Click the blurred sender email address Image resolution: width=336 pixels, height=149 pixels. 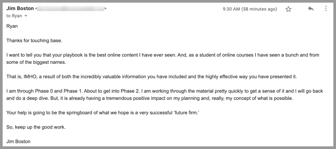pyautogui.click(x=70, y=9)
